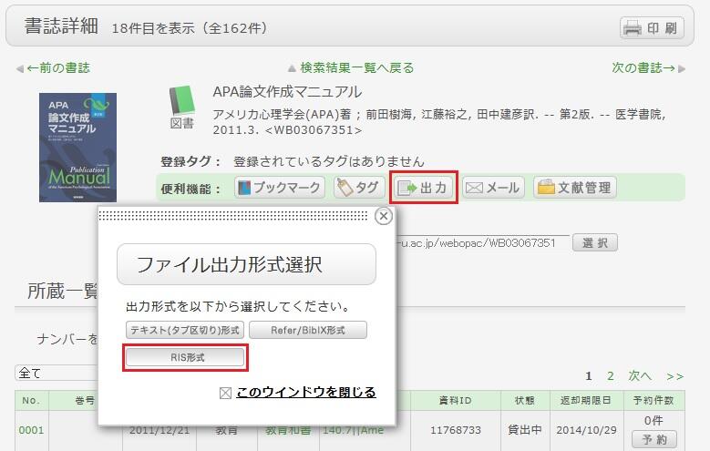Open the 全て filter dropdown
Viewport: 710px width, 451px height.
57,374
